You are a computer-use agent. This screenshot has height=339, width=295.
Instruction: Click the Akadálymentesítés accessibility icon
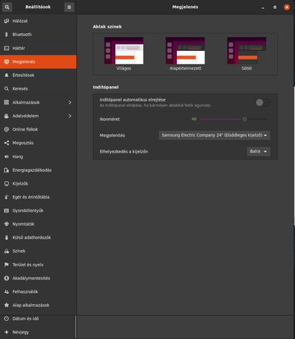(6, 278)
